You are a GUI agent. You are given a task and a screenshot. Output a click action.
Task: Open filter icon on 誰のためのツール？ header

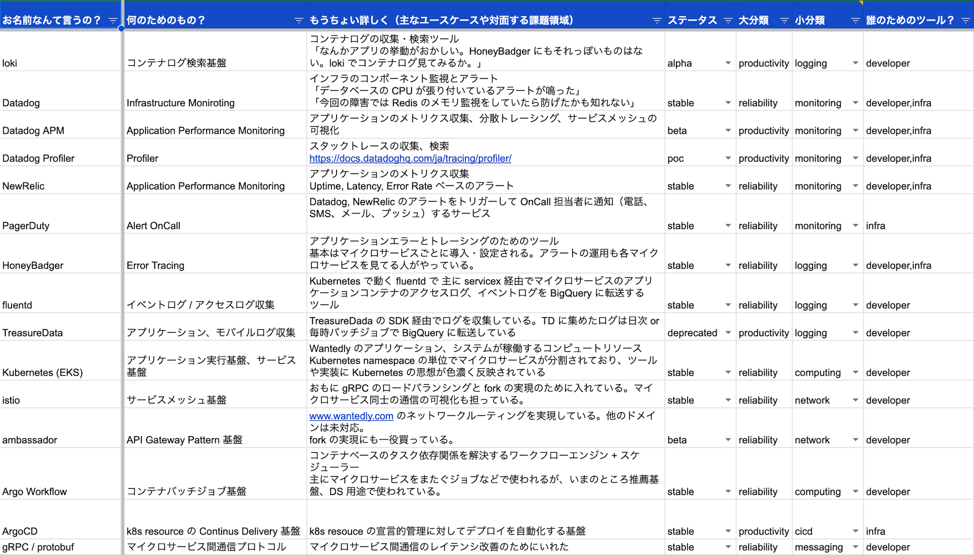tap(965, 20)
